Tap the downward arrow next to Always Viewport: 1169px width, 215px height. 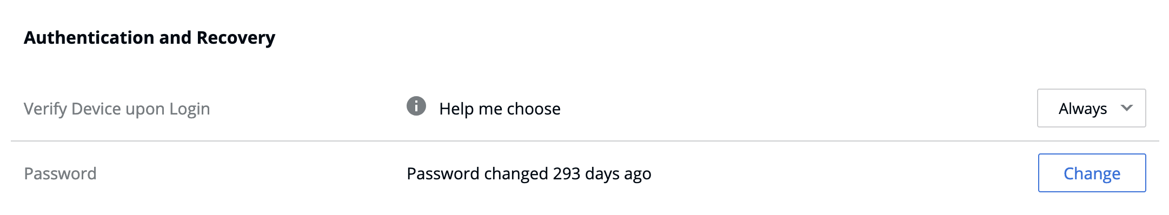tap(1127, 108)
